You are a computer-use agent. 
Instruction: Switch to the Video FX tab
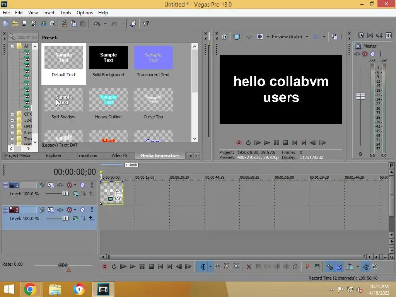[119, 155]
